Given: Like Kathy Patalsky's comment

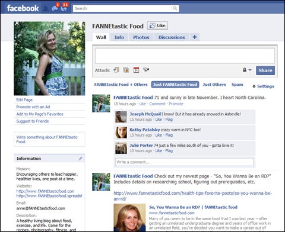Looking at the screenshot, I should tap(159, 135).
